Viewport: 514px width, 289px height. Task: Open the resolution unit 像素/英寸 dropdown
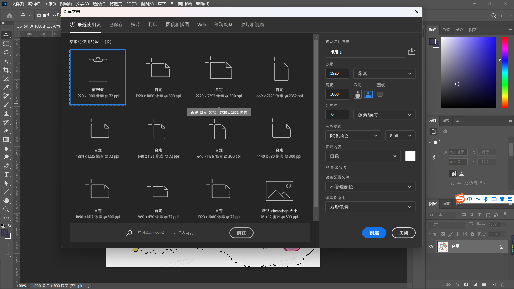(384, 115)
